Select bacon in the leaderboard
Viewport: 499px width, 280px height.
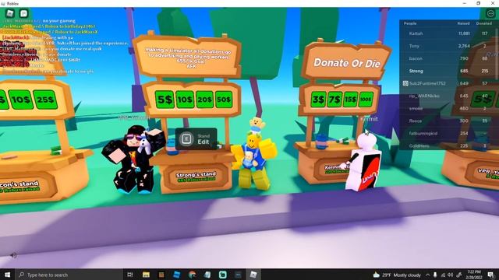click(x=448, y=58)
